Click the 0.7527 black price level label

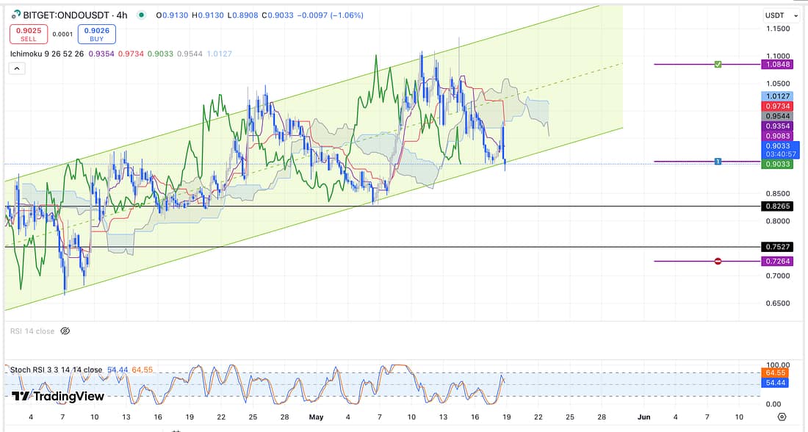pos(778,248)
